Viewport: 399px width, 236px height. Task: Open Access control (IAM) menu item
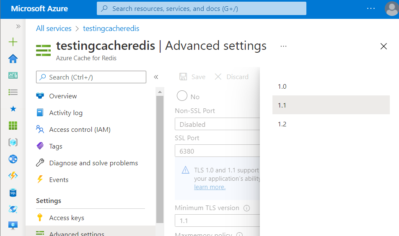[80, 130]
